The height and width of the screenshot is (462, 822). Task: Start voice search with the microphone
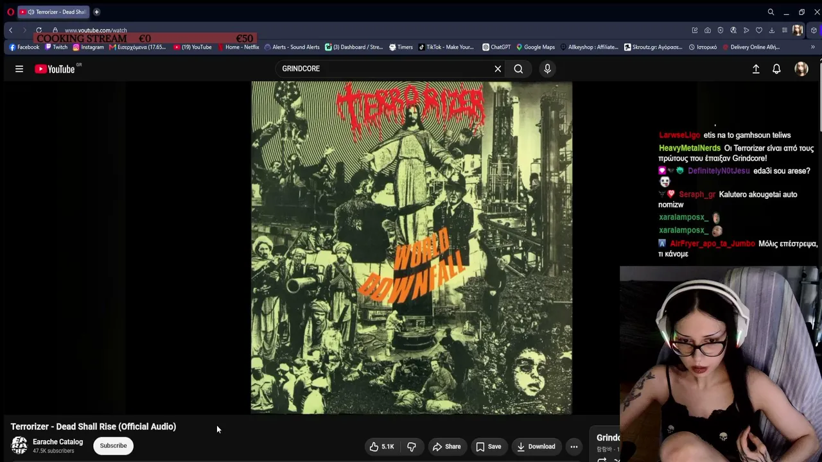point(547,69)
